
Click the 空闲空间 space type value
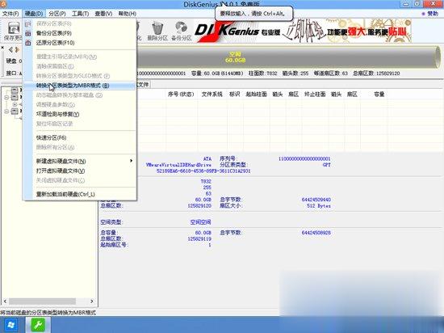tap(201, 222)
